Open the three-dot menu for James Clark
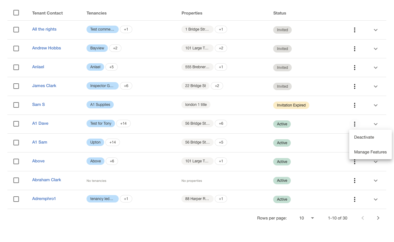Screen dimensions: 394x242 354,86
